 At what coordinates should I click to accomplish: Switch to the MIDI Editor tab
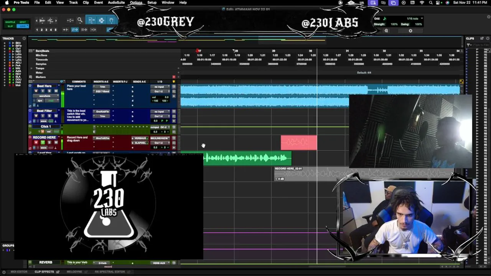(19, 272)
